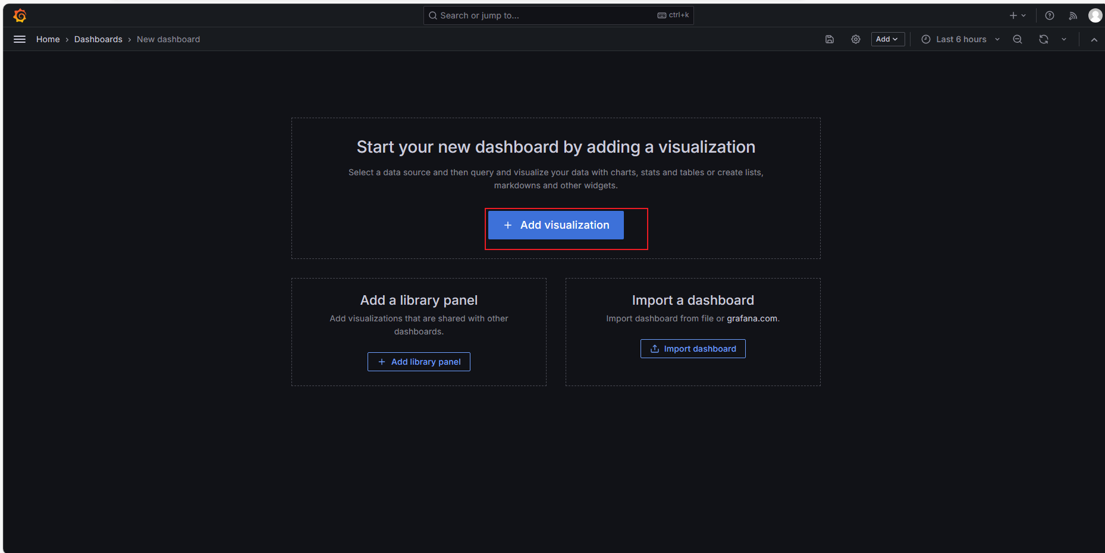This screenshot has width=1105, height=553.
Task: Click the Save dashboard icon
Action: tap(830, 39)
